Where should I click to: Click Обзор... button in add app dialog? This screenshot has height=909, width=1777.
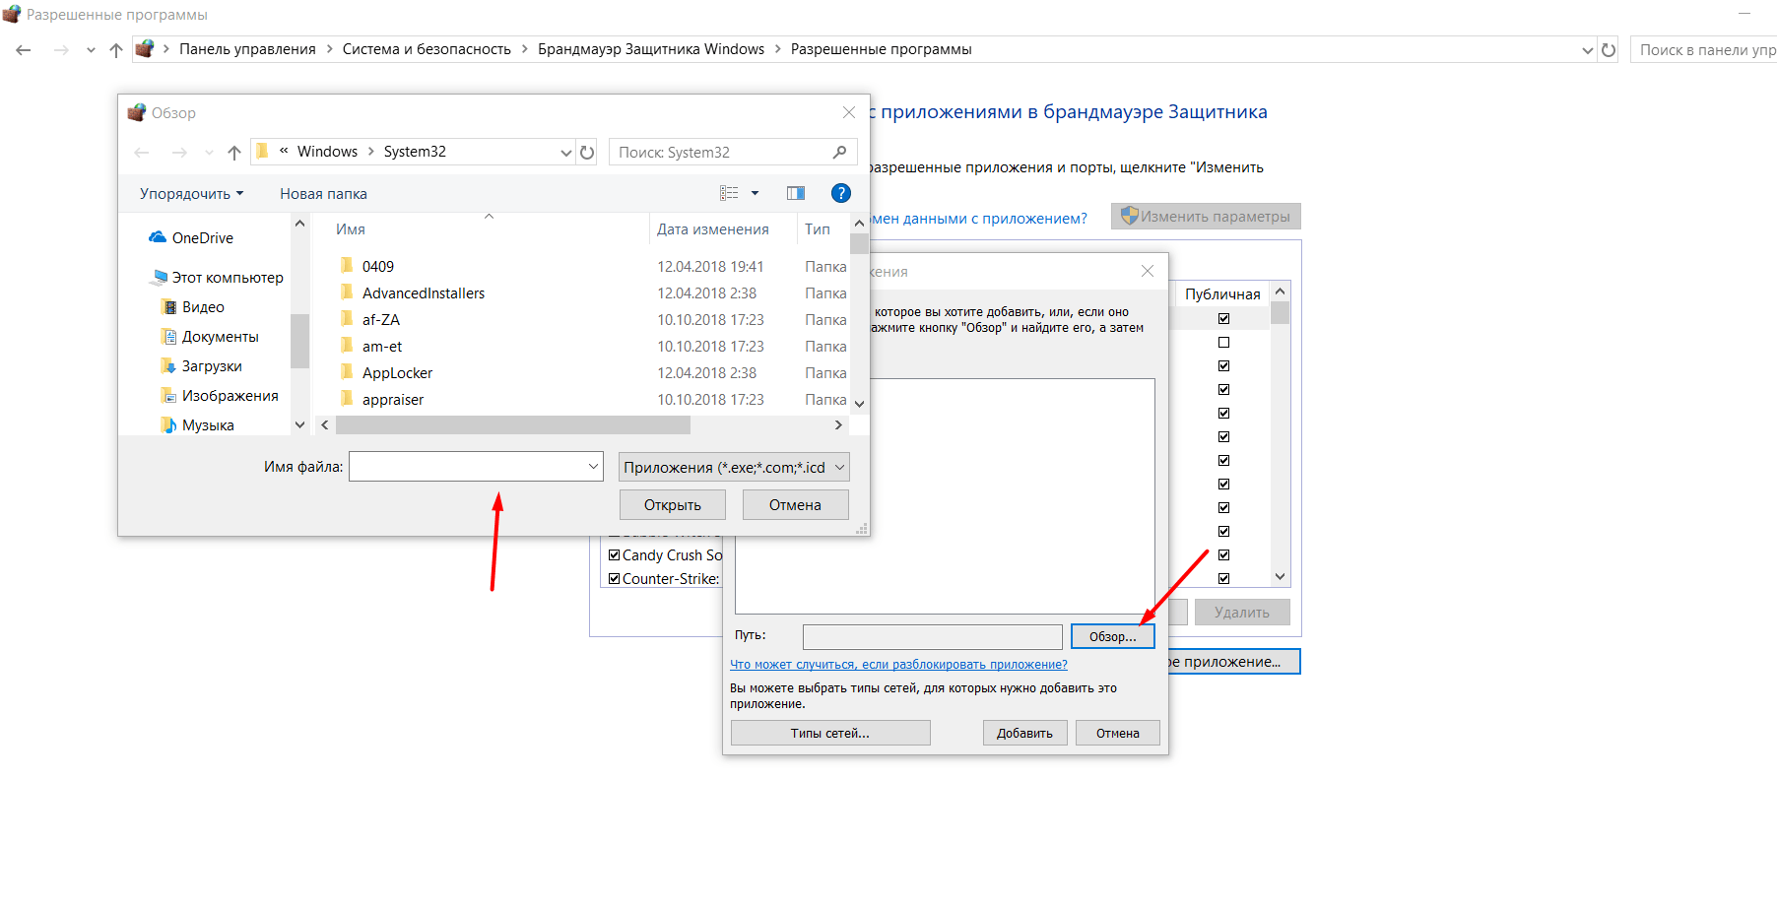coord(1112,637)
